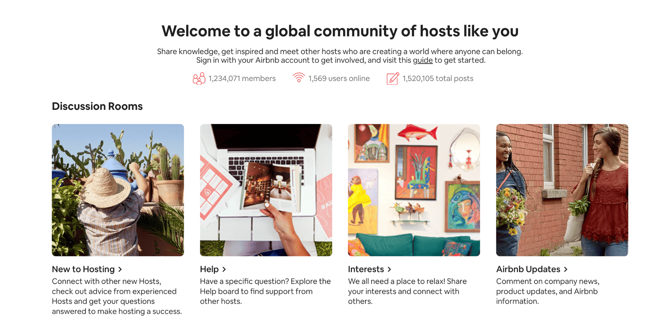Open the New to Hosting room
This screenshot has width=671, height=324.
(83, 269)
